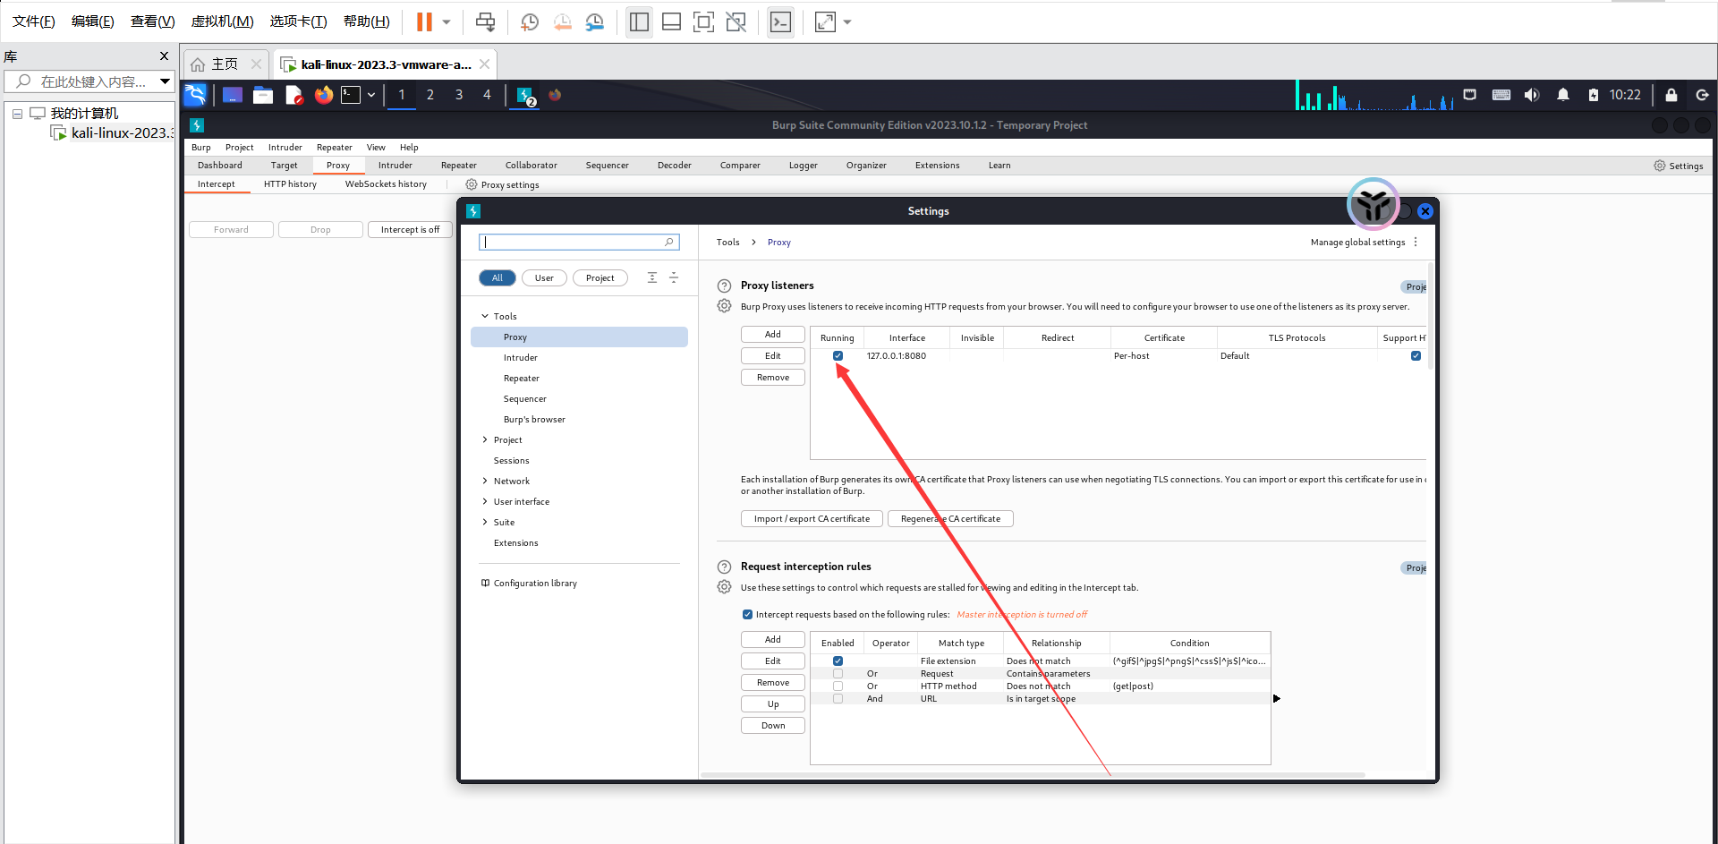Select the User settings filter
This screenshot has width=1718, height=844.
coord(544,278)
